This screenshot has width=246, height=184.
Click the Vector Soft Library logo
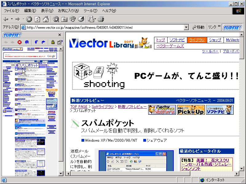tap(111, 43)
